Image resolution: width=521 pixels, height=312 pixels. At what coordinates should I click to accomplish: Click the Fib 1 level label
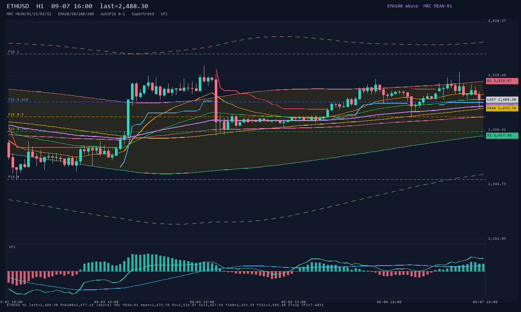click(x=14, y=52)
